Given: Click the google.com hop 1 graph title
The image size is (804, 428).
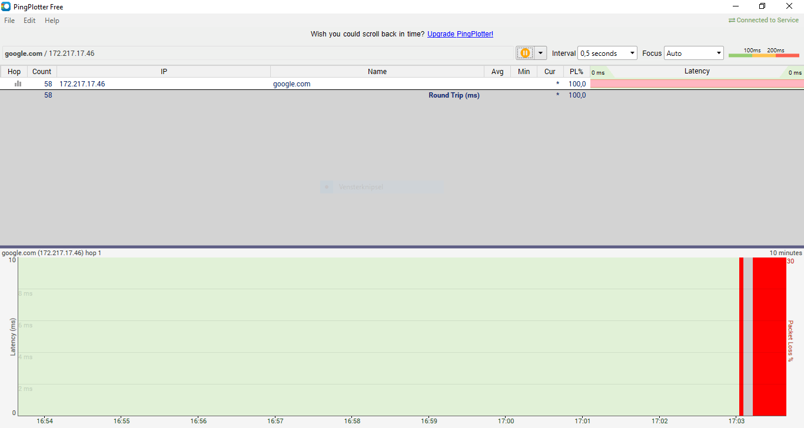Looking at the screenshot, I should (52, 253).
